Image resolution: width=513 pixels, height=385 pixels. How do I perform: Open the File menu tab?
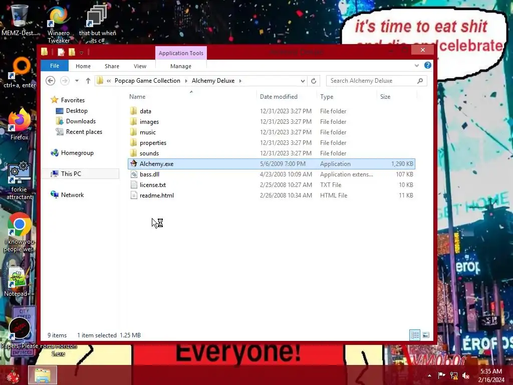coord(55,66)
